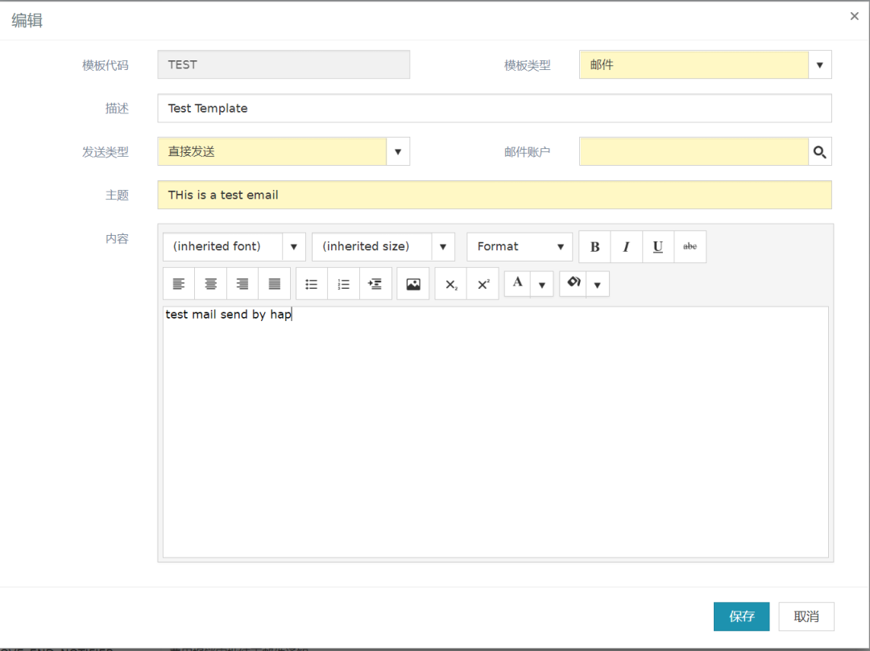The height and width of the screenshot is (651, 870).
Task: Insert unordered bullet list
Action: 311,284
